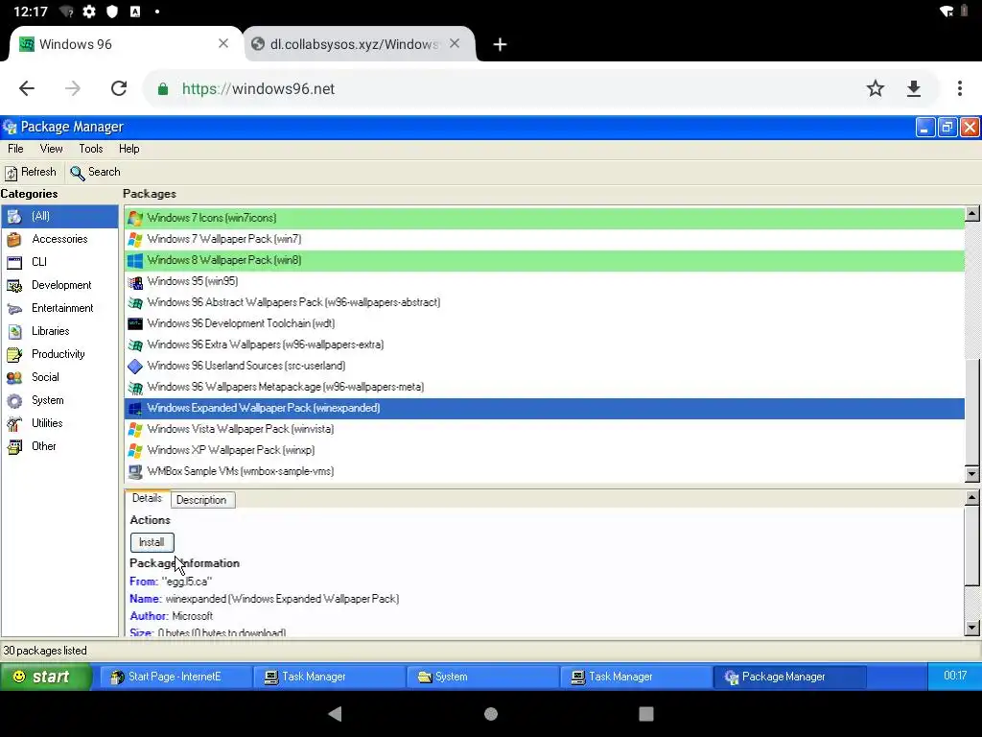Click the Windows XP Wallpaper Pack icon

(x=134, y=451)
